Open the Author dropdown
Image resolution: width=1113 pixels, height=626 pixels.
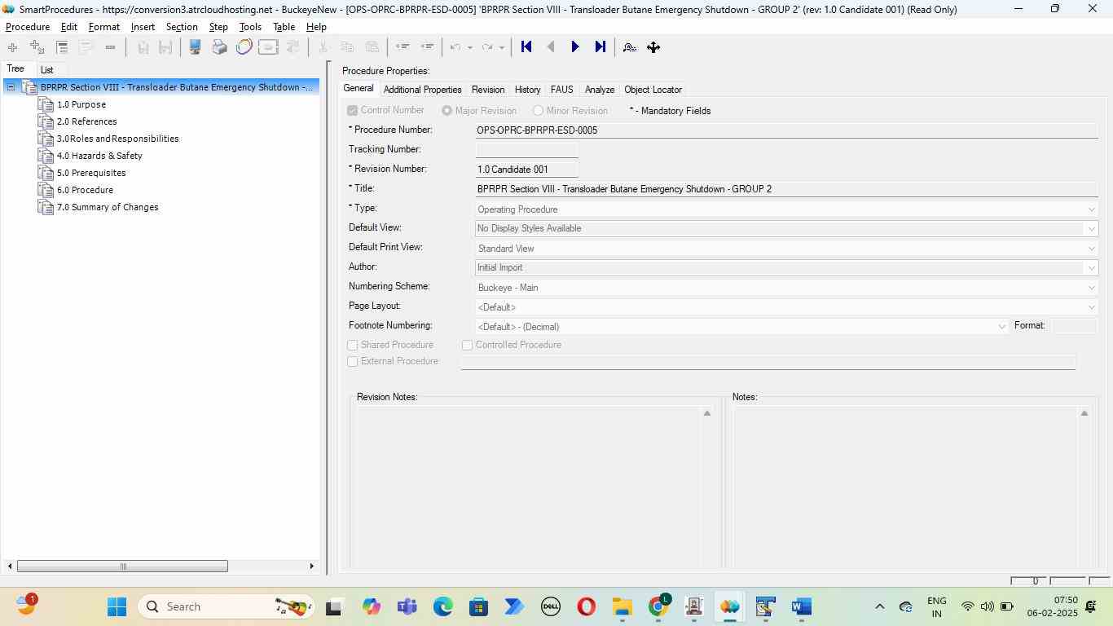point(1092,268)
